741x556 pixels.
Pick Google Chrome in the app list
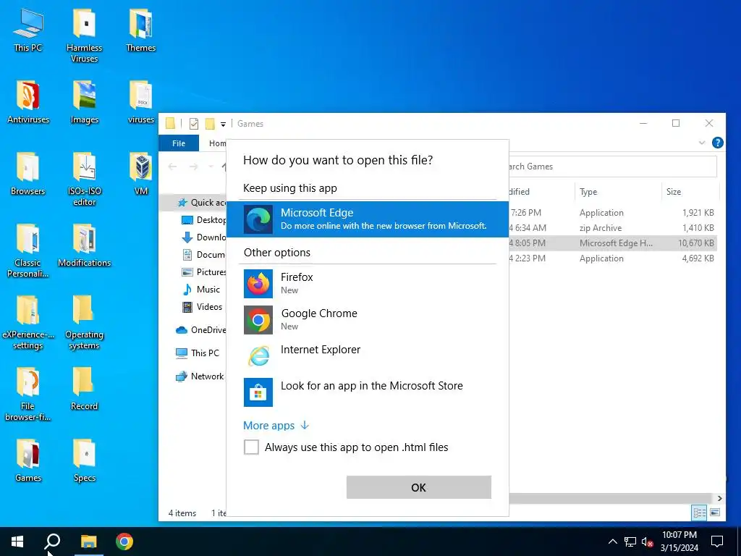[367, 319]
